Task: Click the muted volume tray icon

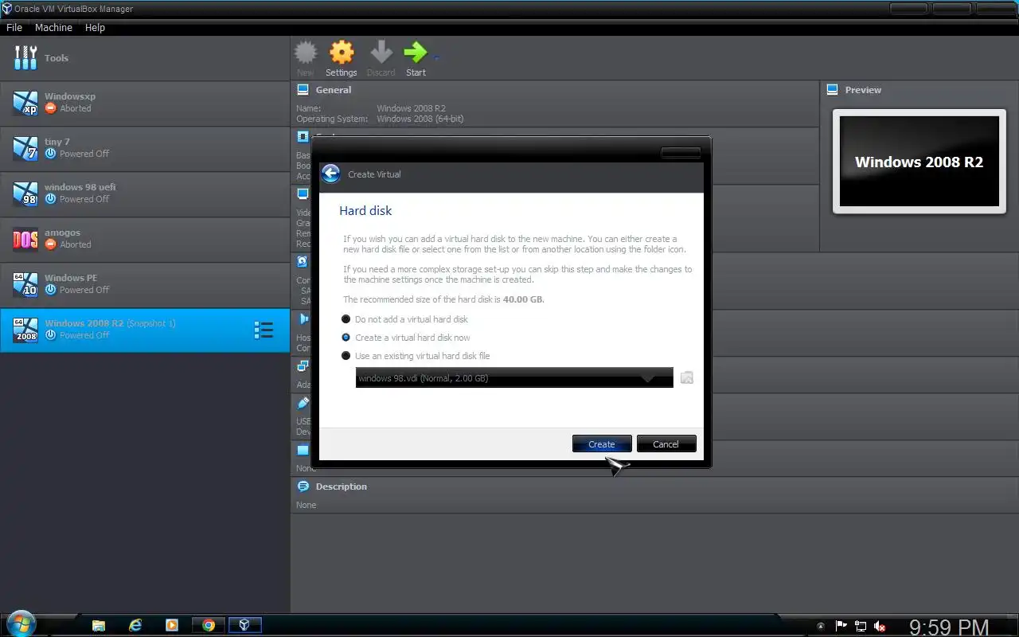Action: click(x=880, y=627)
